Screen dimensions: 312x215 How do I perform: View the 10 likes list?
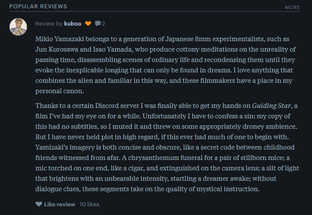[x=89, y=204]
